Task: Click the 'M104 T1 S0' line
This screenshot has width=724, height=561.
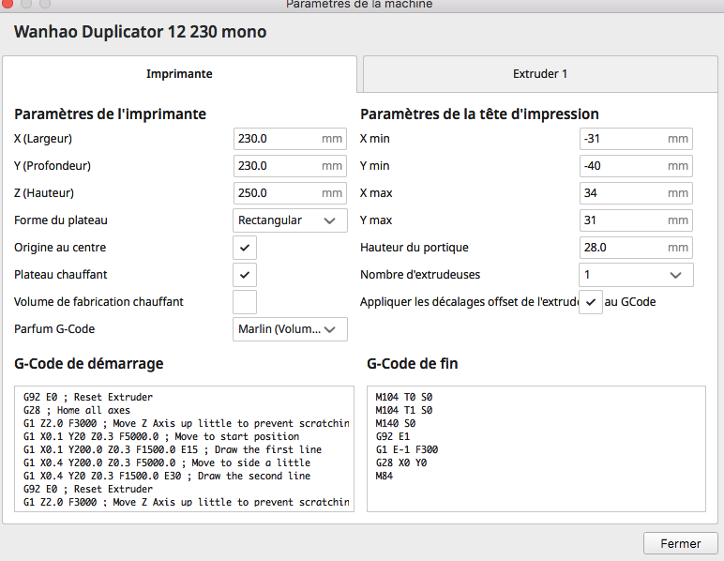Action: (404, 410)
